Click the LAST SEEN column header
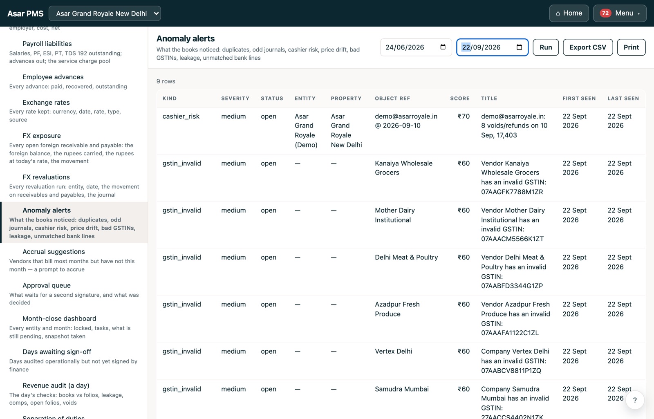The width and height of the screenshot is (654, 419). click(623, 99)
